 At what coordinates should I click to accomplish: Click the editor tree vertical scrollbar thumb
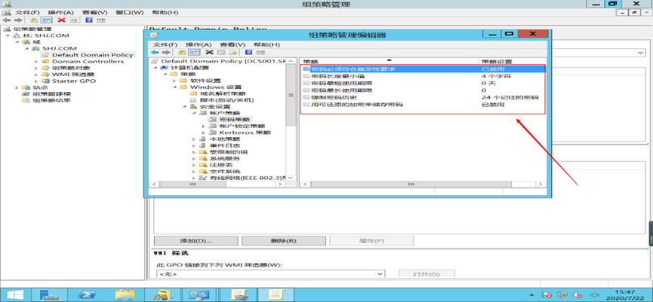tap(291, 95)
